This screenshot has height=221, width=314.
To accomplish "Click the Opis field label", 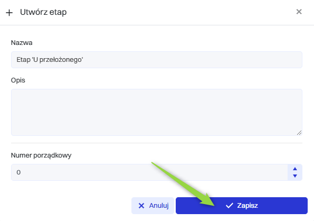I will (18, 80).
